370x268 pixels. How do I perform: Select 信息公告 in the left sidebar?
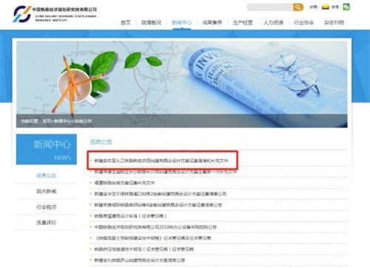pos(47,175)
